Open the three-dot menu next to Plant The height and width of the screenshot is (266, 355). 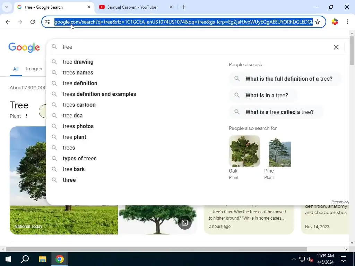pyautogui.click(x=26, y=116)
